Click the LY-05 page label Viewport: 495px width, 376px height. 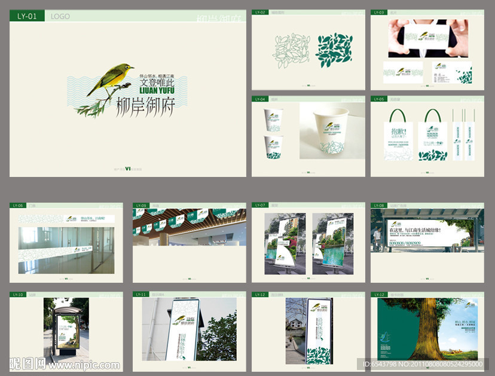point(379,99)
